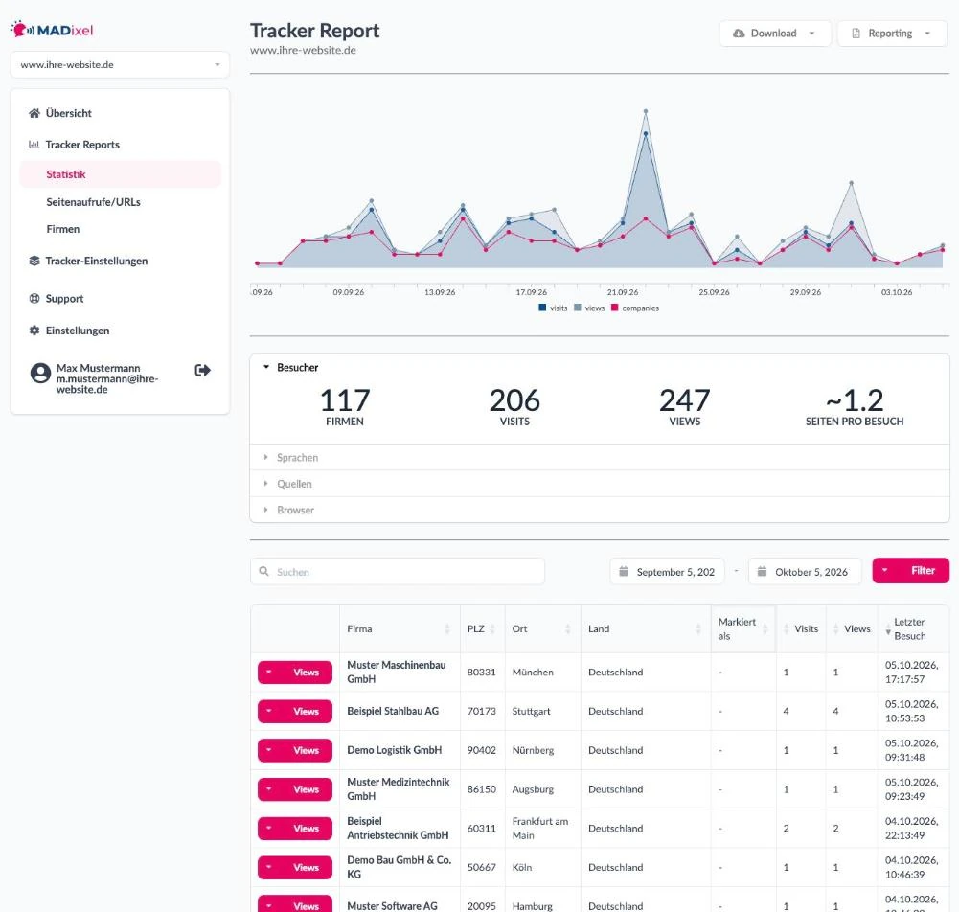The width and height of the screenshot is (959, 912).
Task: Click the MADixel logo
Action: [52, 30]
